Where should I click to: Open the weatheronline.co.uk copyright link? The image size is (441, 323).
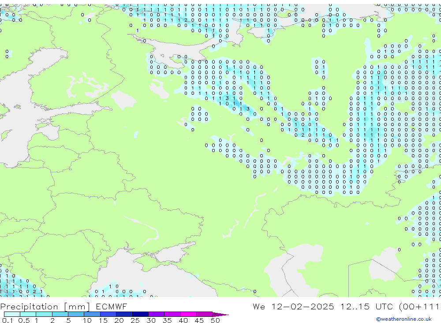click(404, 319)
